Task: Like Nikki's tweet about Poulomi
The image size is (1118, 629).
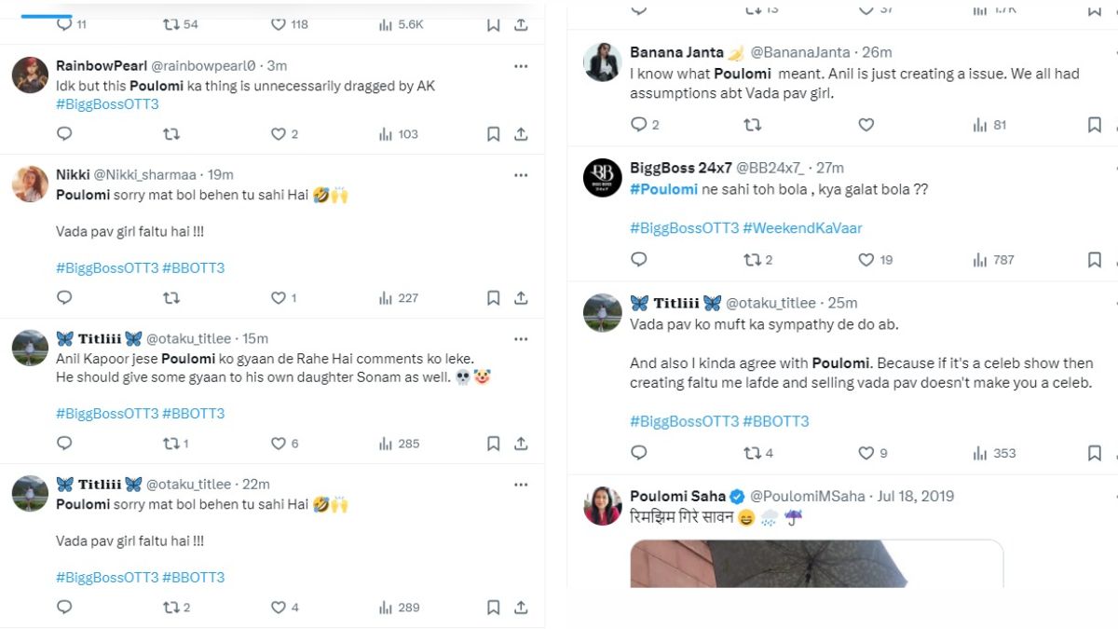Action: coord(279,298)
